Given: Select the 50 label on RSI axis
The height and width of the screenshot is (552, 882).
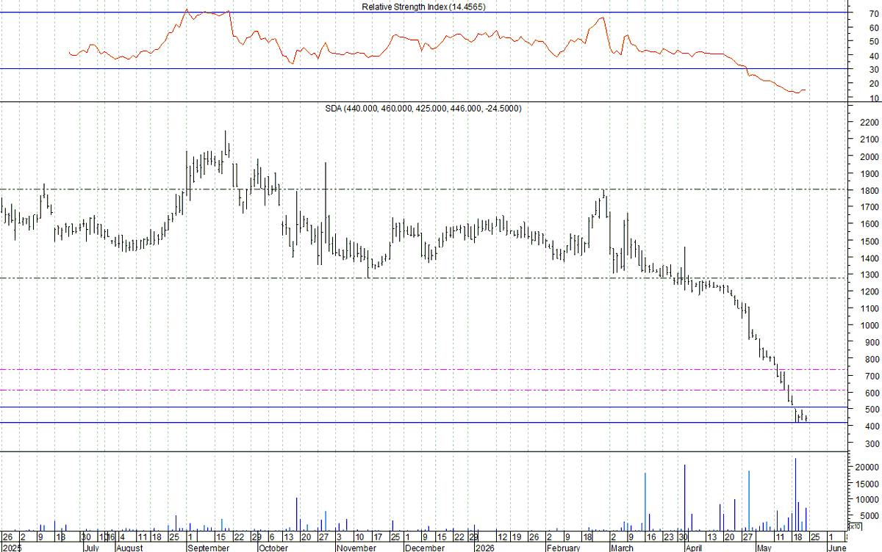Looking at the screenshot, I should [x=872, y=42].
